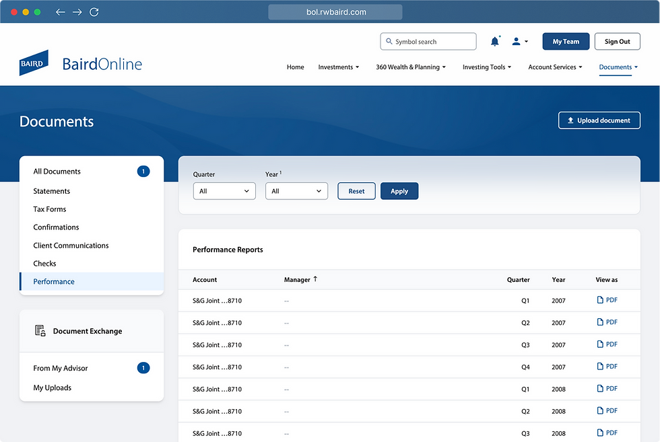Viewport: 660px width, 442px height.
Task: Sort by the Account column header
Action: (205, 280)
